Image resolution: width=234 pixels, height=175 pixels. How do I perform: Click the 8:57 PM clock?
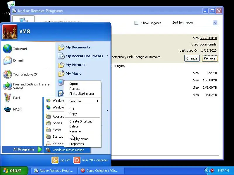223,171
